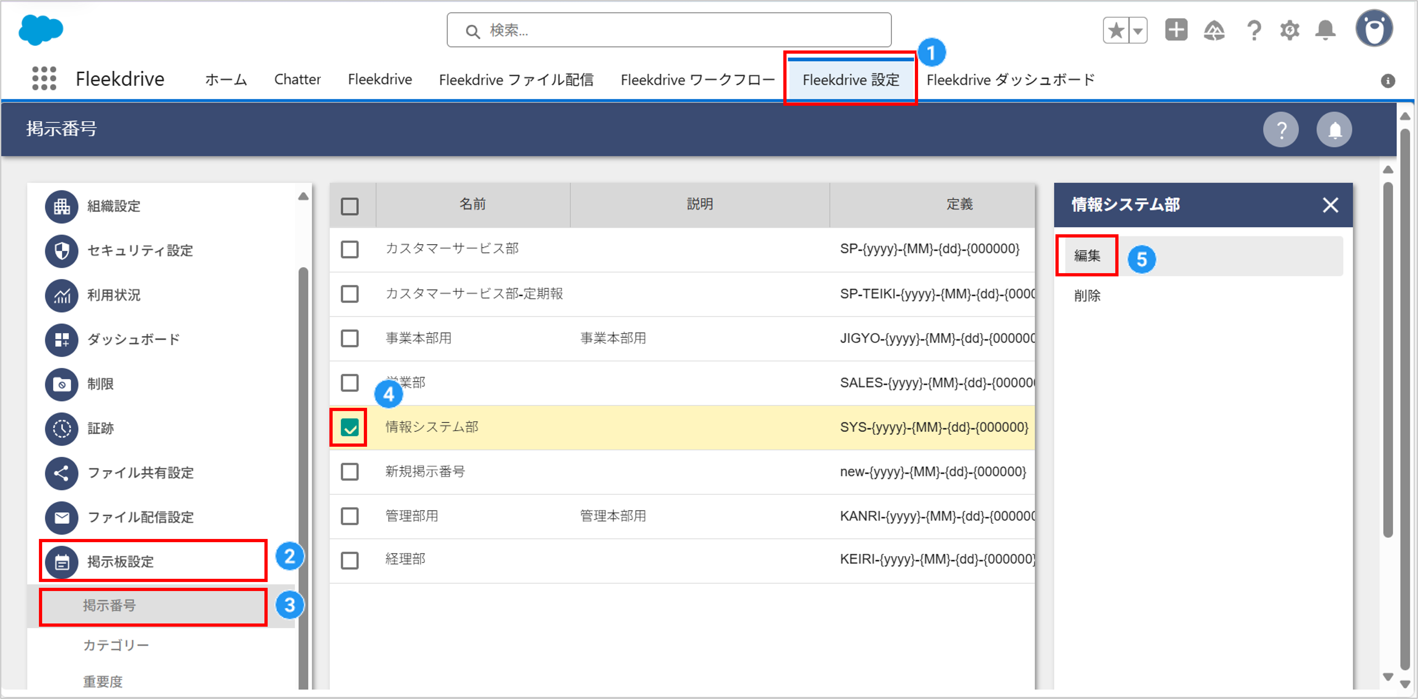Image resolution: width=1418 pixels, height=699 pixels.
Task: Click the sidebar scroll-up arrow
Action: click(x=303, y=196)
